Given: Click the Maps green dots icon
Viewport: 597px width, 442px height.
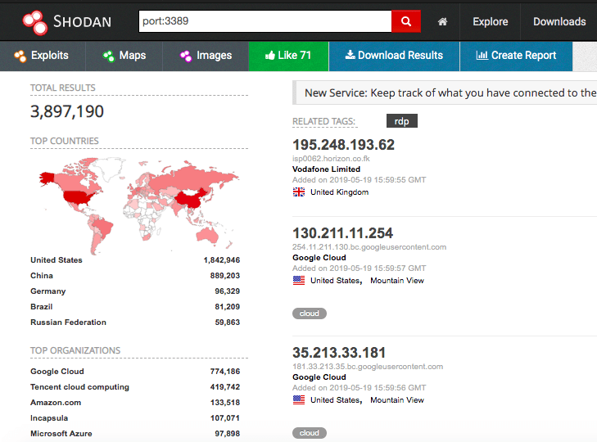Looking at the screenshot, I should tap(109, 56).
